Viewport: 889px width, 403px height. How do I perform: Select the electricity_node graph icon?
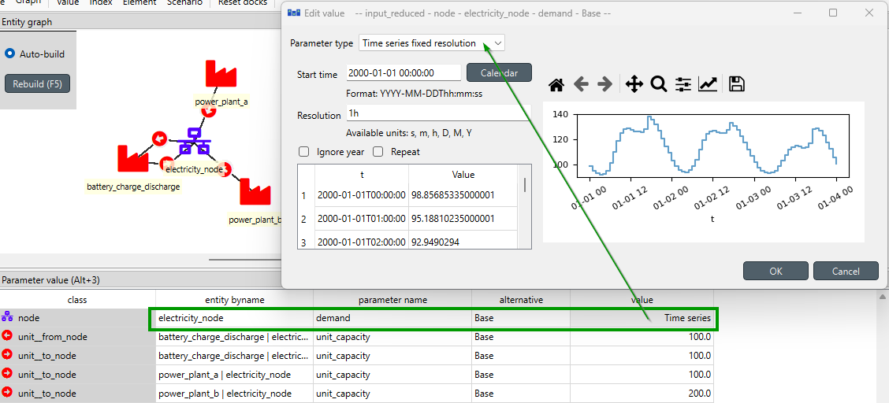coord(194,142)
